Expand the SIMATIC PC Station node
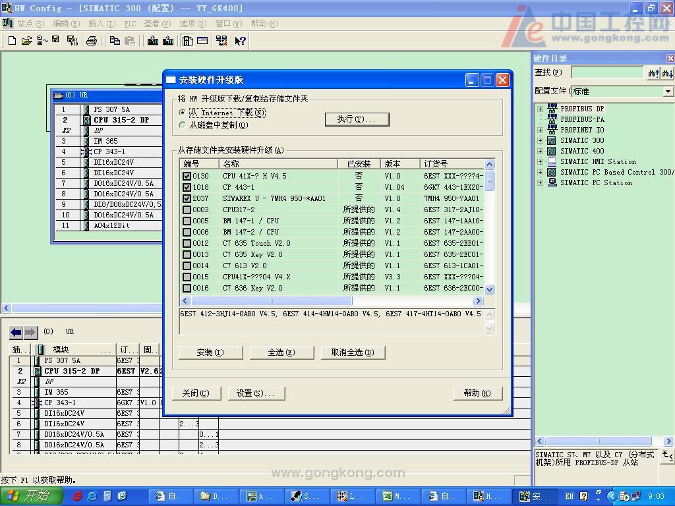The width and height of the screenshot is (675, 506). point(540,183)
